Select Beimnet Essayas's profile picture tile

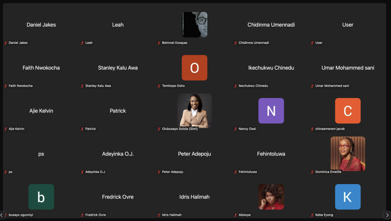tap(194, 24)
